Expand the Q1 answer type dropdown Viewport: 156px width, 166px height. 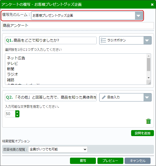pyautogui.click(x=147, y=40)
